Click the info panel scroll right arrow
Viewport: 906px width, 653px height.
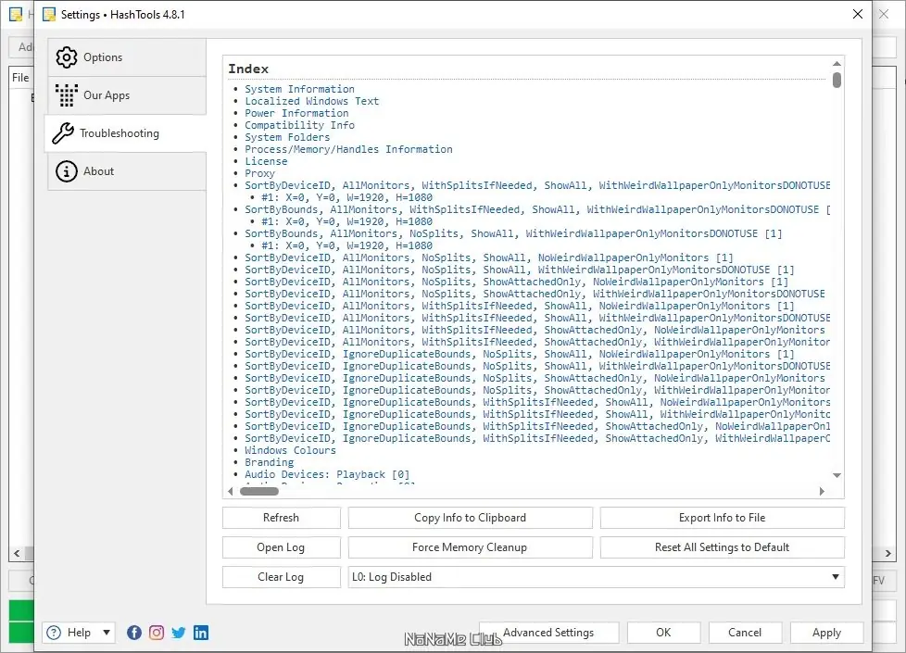[822, 491]
